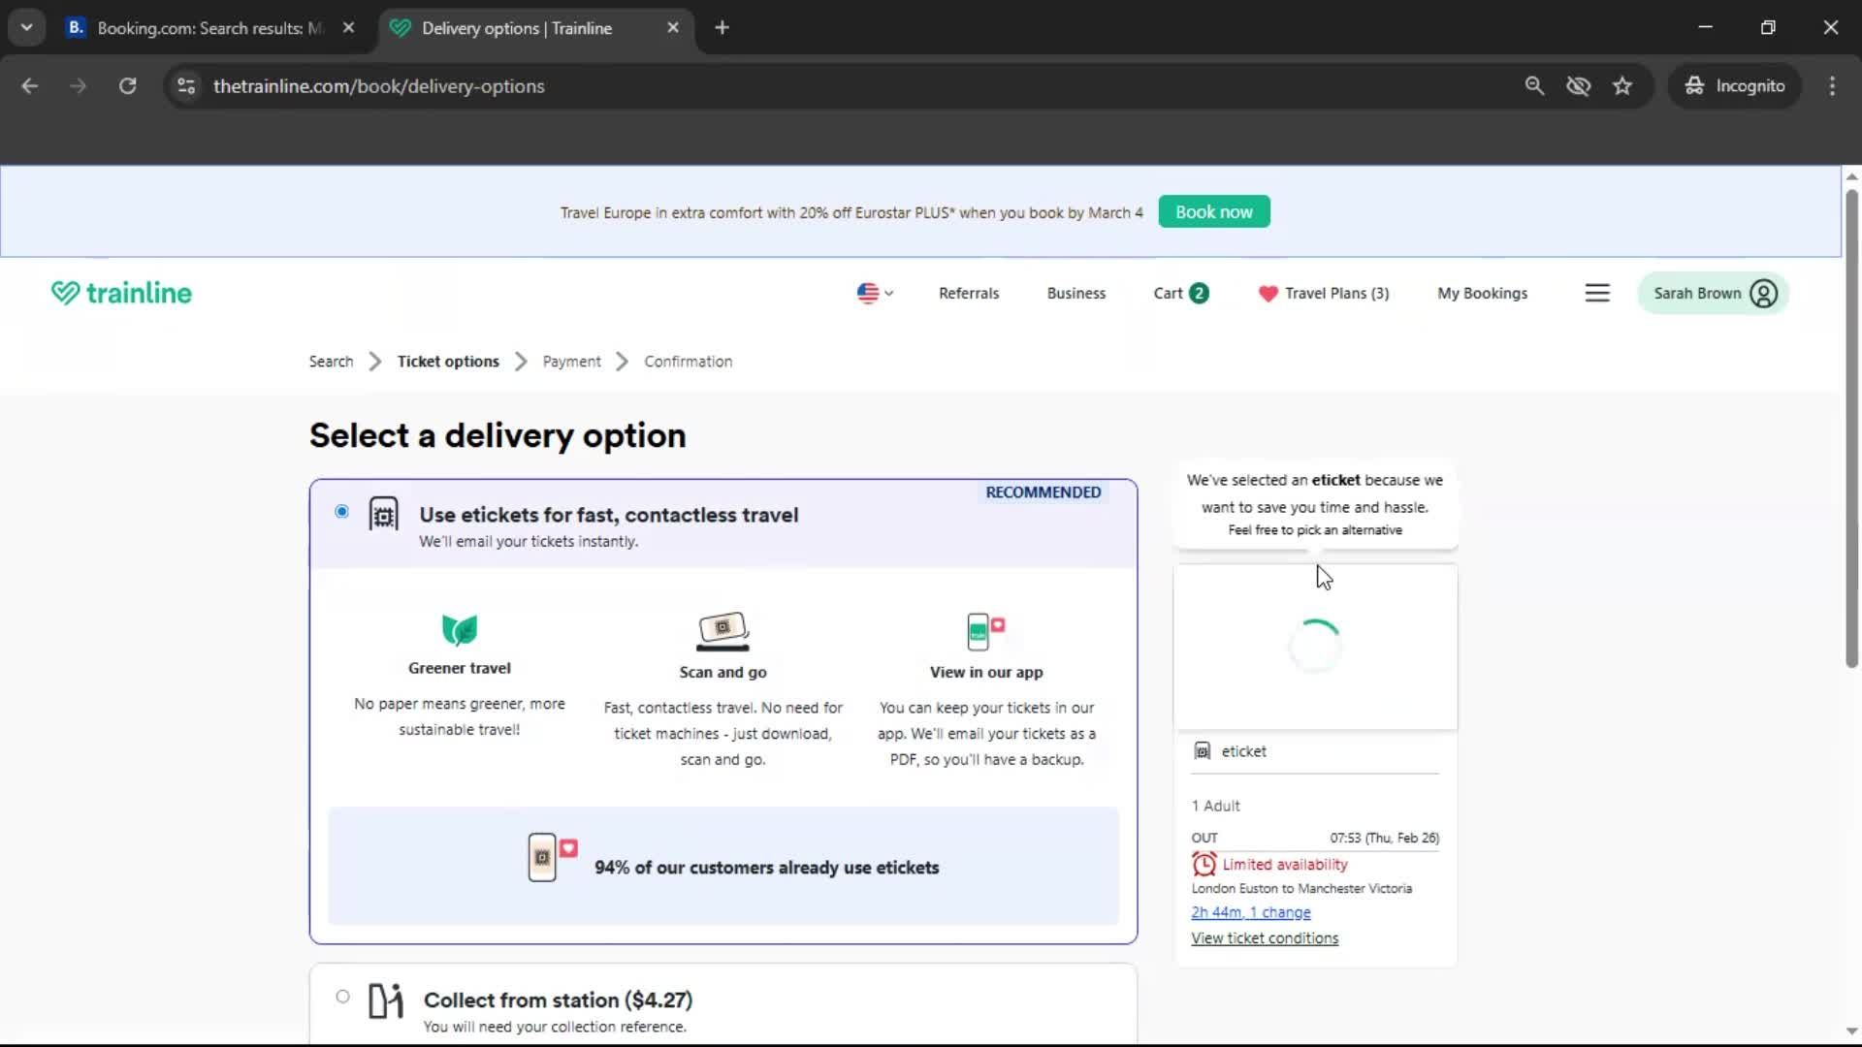Click the Sarah Brown account avatar
The image size is (1862, 1047).
1764,293
